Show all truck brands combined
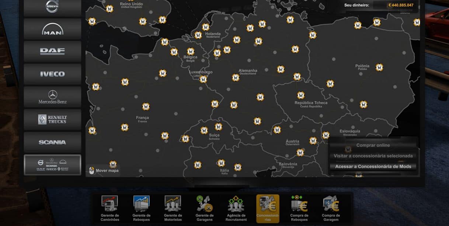The height and width of the screenshot is (226, 449). 52,165
